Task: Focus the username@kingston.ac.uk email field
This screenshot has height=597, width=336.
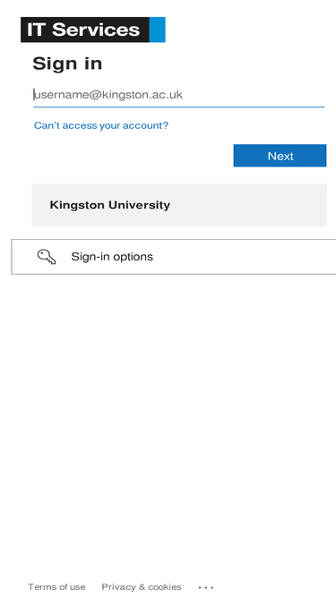Action: click(x=179, y=94)
